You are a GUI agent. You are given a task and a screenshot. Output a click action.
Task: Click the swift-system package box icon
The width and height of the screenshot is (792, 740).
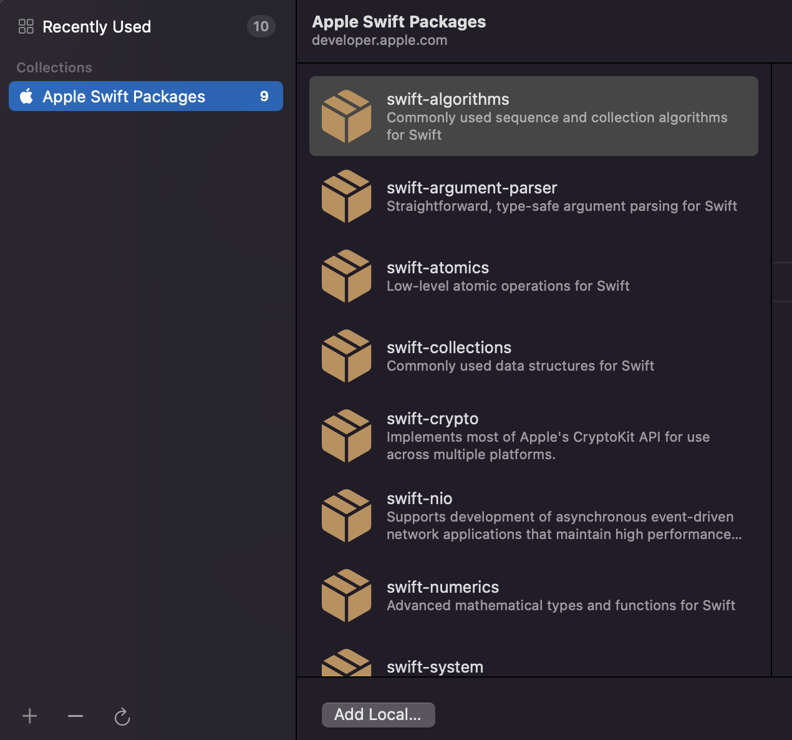click(347, 663)
